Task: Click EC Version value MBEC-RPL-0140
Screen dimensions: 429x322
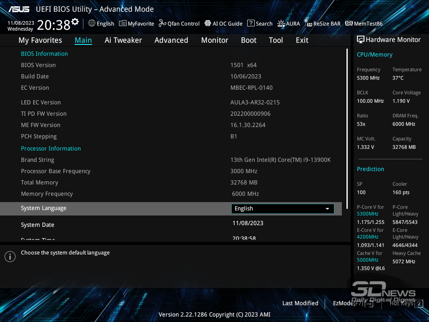Action: point(251,88)
